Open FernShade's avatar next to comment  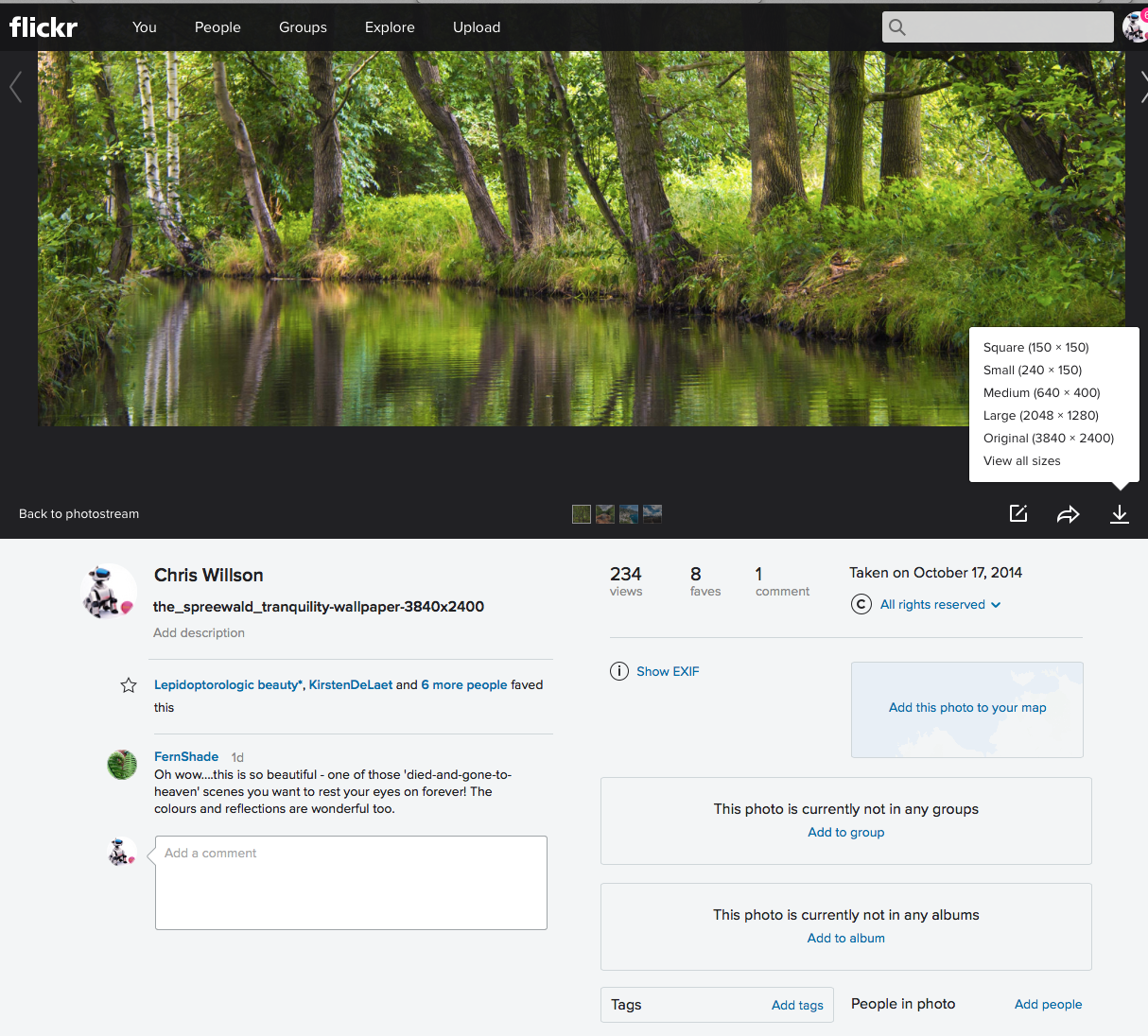click(122, 764)
